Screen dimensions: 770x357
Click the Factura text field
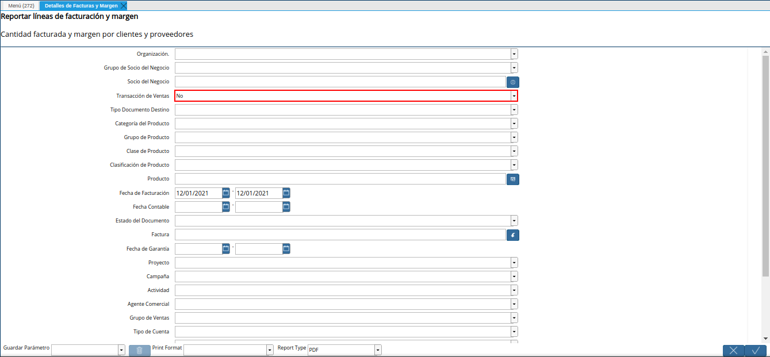(340, 235)
